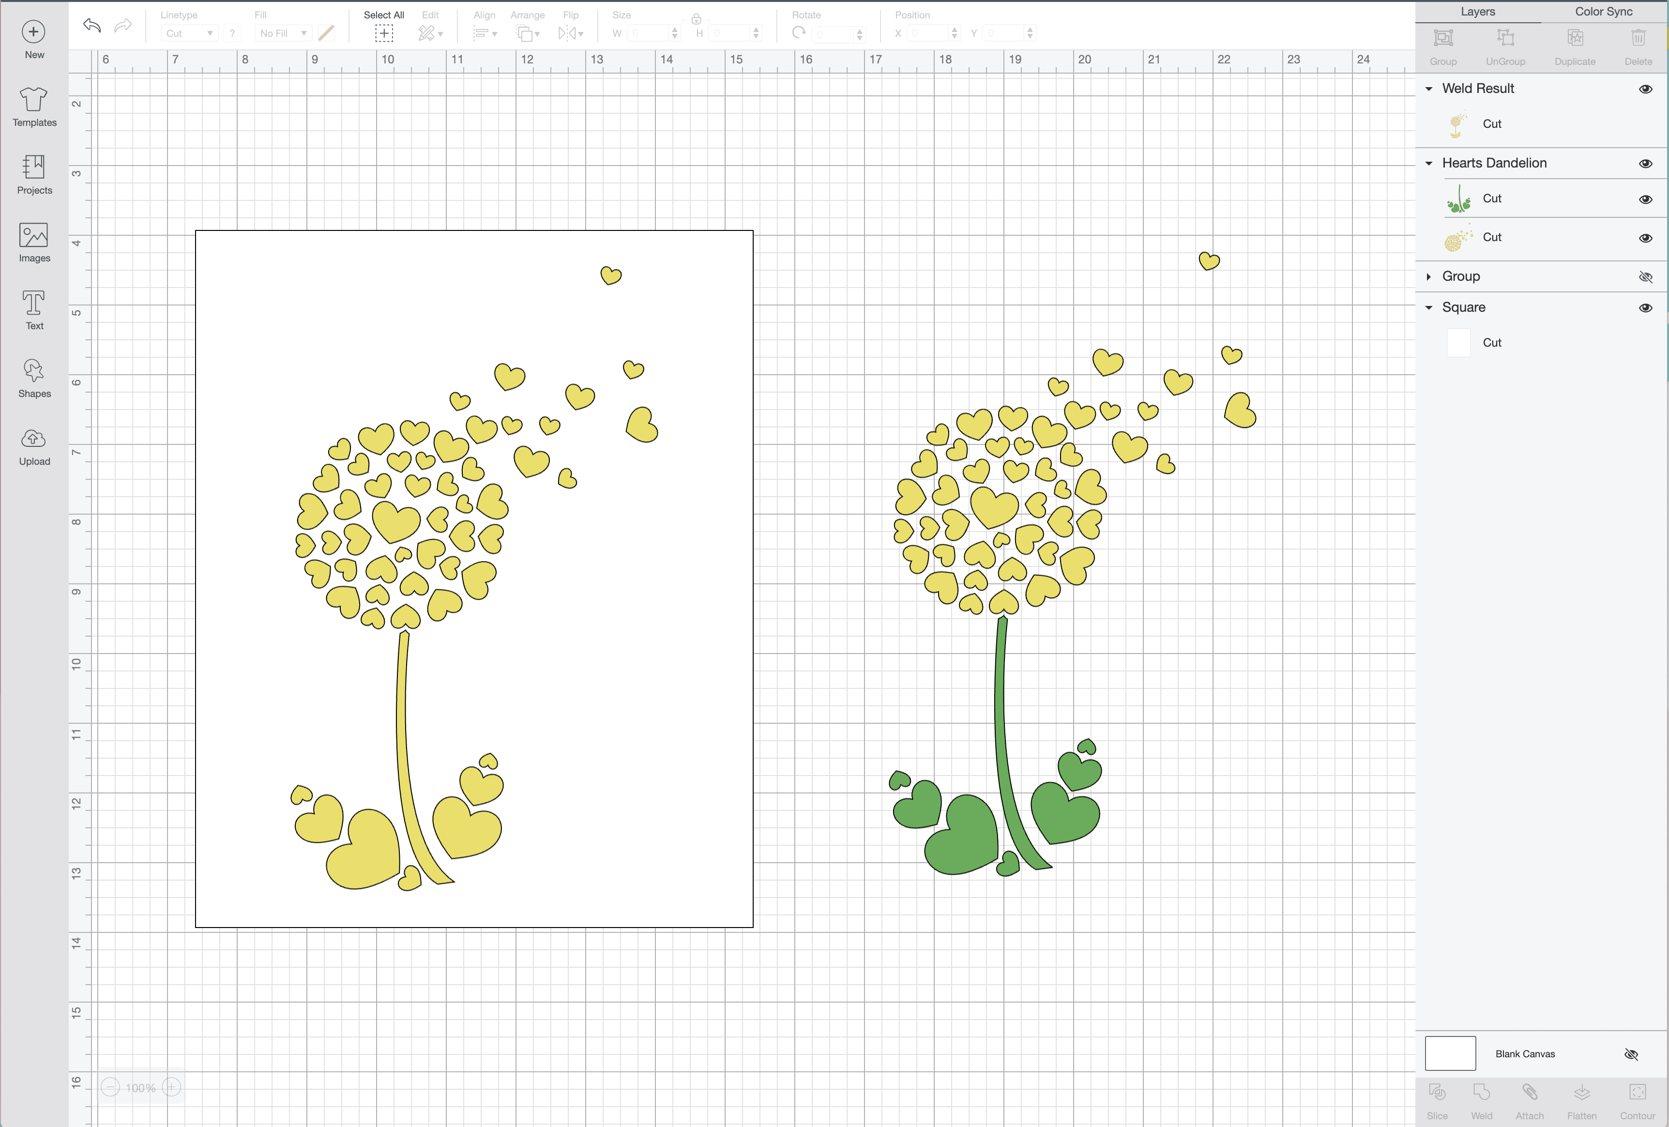
Task: Switch to the Color Sync tab
Action: click(1603, 12)
